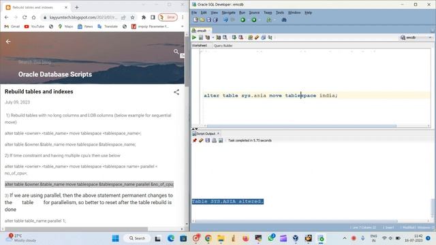This screenshot has height=245, width=436.
Task: Clear the Script Output with eraser icon
Action: point(201,141)
